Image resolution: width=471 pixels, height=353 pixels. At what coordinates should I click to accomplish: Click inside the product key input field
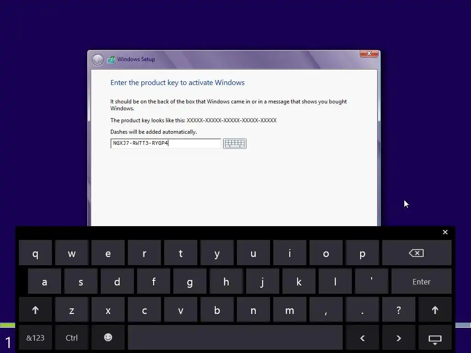166,143
